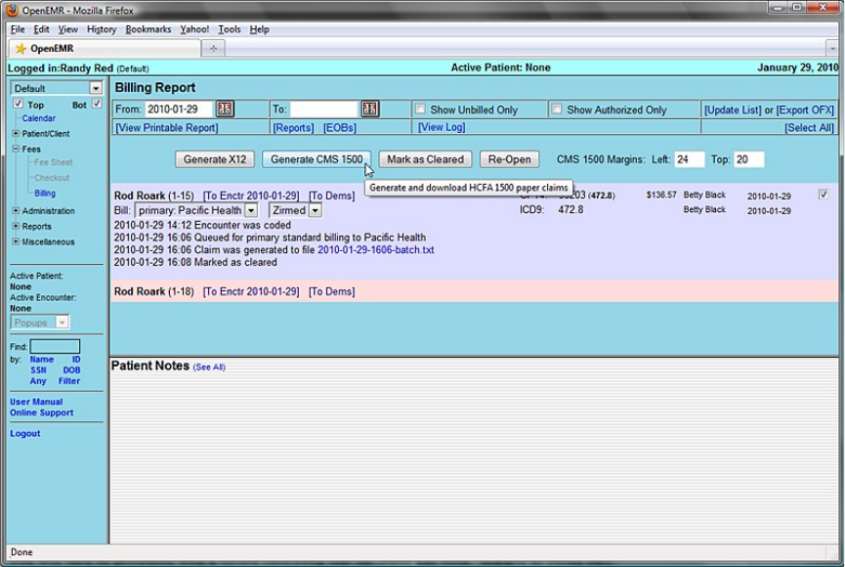Select Billing in the Fees tree
This screenshot has height=567, width=845.
click(x=45, y=194)
